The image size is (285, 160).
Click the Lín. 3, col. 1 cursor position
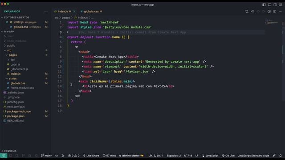156,156
